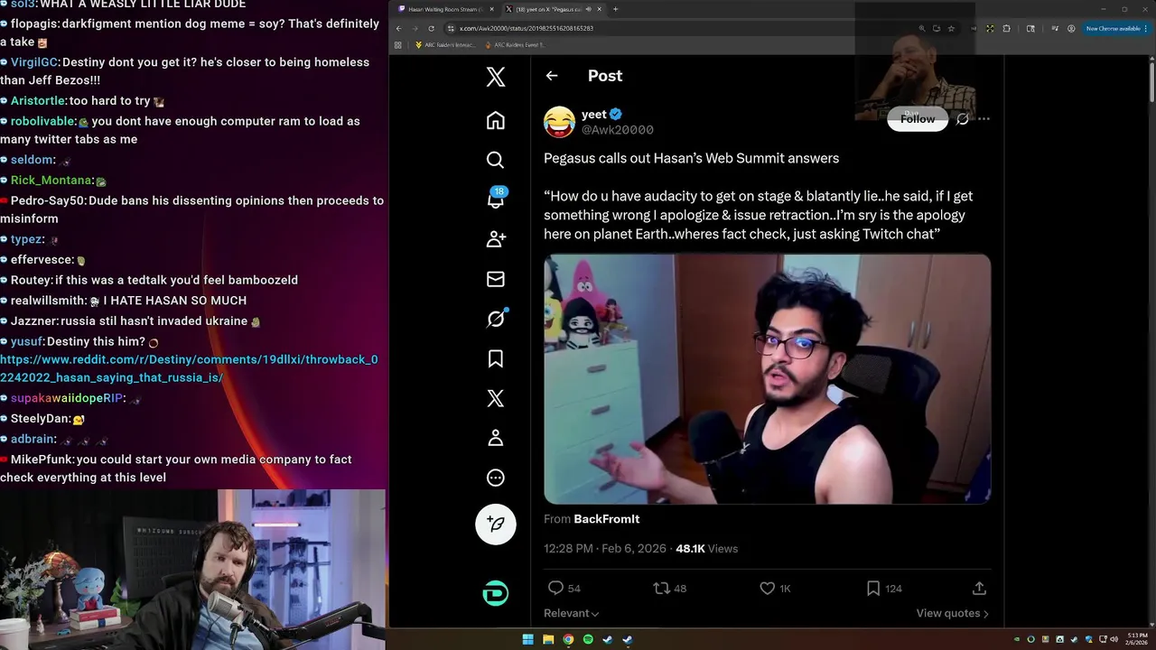Click the Grok explain icon beside Follow
1156x650 pixels.
[x=963, y=119]
